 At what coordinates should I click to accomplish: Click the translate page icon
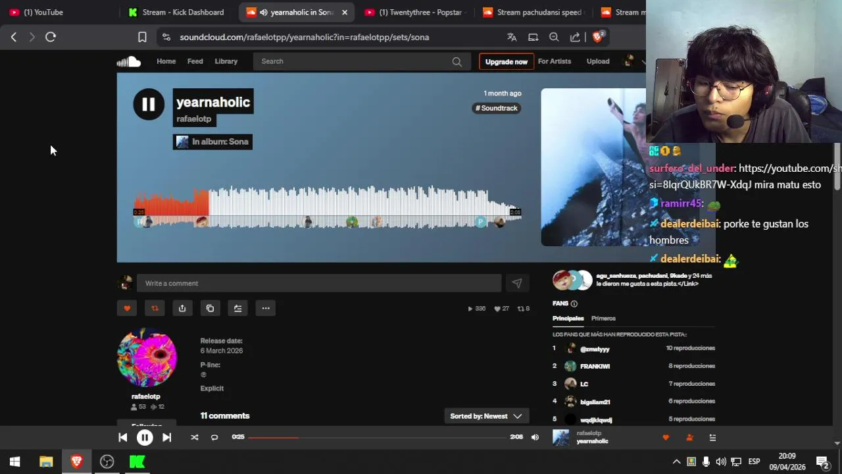[x=512, y=37]
